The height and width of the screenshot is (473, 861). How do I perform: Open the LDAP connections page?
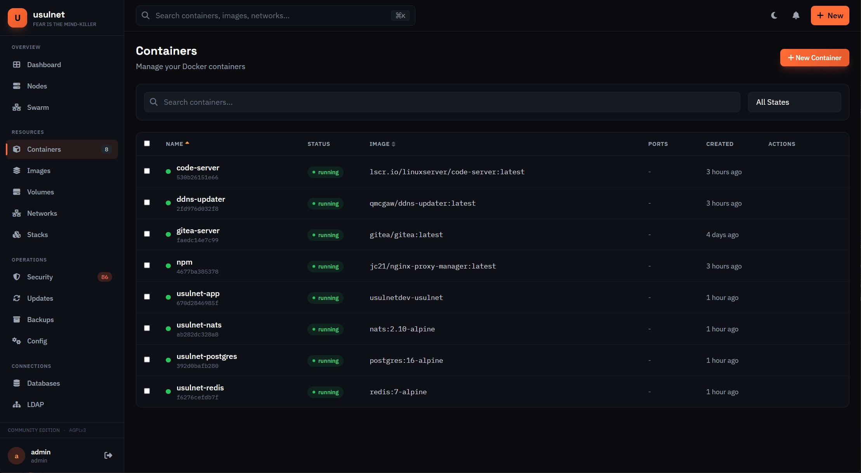(35, 404)
